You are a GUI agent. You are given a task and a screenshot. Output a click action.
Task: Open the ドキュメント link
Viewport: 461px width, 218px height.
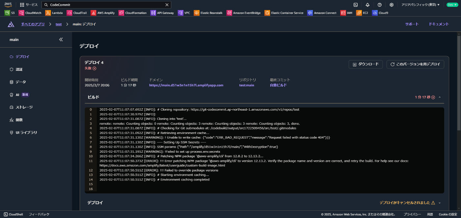(x=439, y=24)
